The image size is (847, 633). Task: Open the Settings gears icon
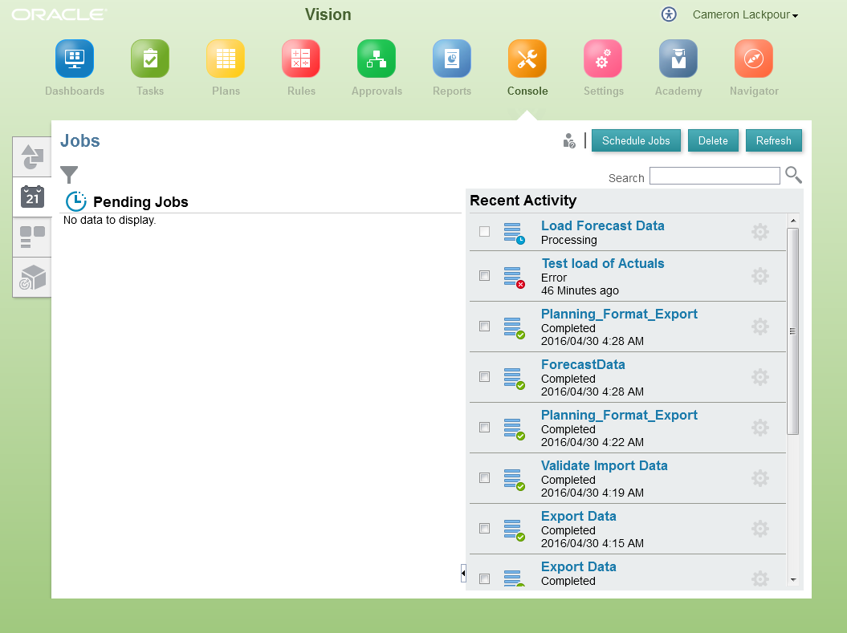(x=603, y=59)
